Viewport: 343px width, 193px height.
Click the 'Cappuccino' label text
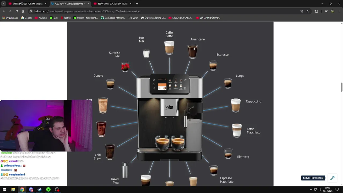coord(253,101)
